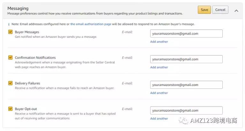The width and height of the screenshot is (245, 131).
Task: Select the Delivery Failures e-mail field
Action: point(186,85)
